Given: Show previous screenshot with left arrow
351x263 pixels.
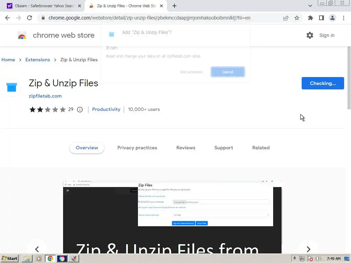Looking at the screenshot, I should (37, 249).
